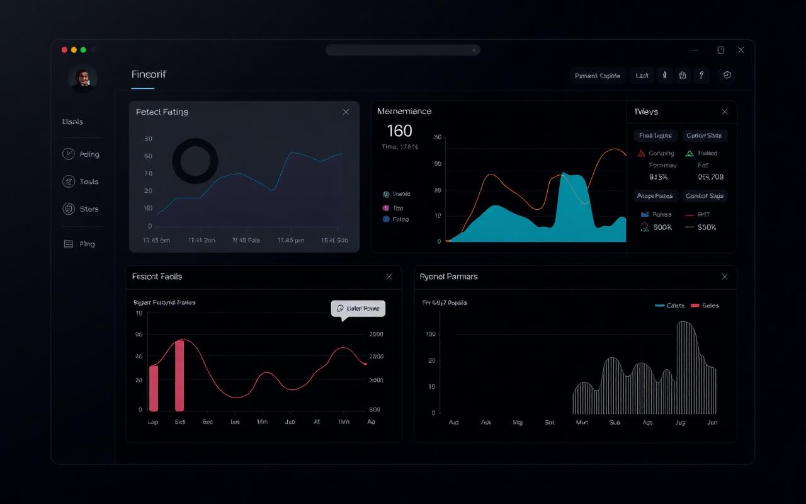
Task: Click the question mark help icon
Action: (701, 76)
